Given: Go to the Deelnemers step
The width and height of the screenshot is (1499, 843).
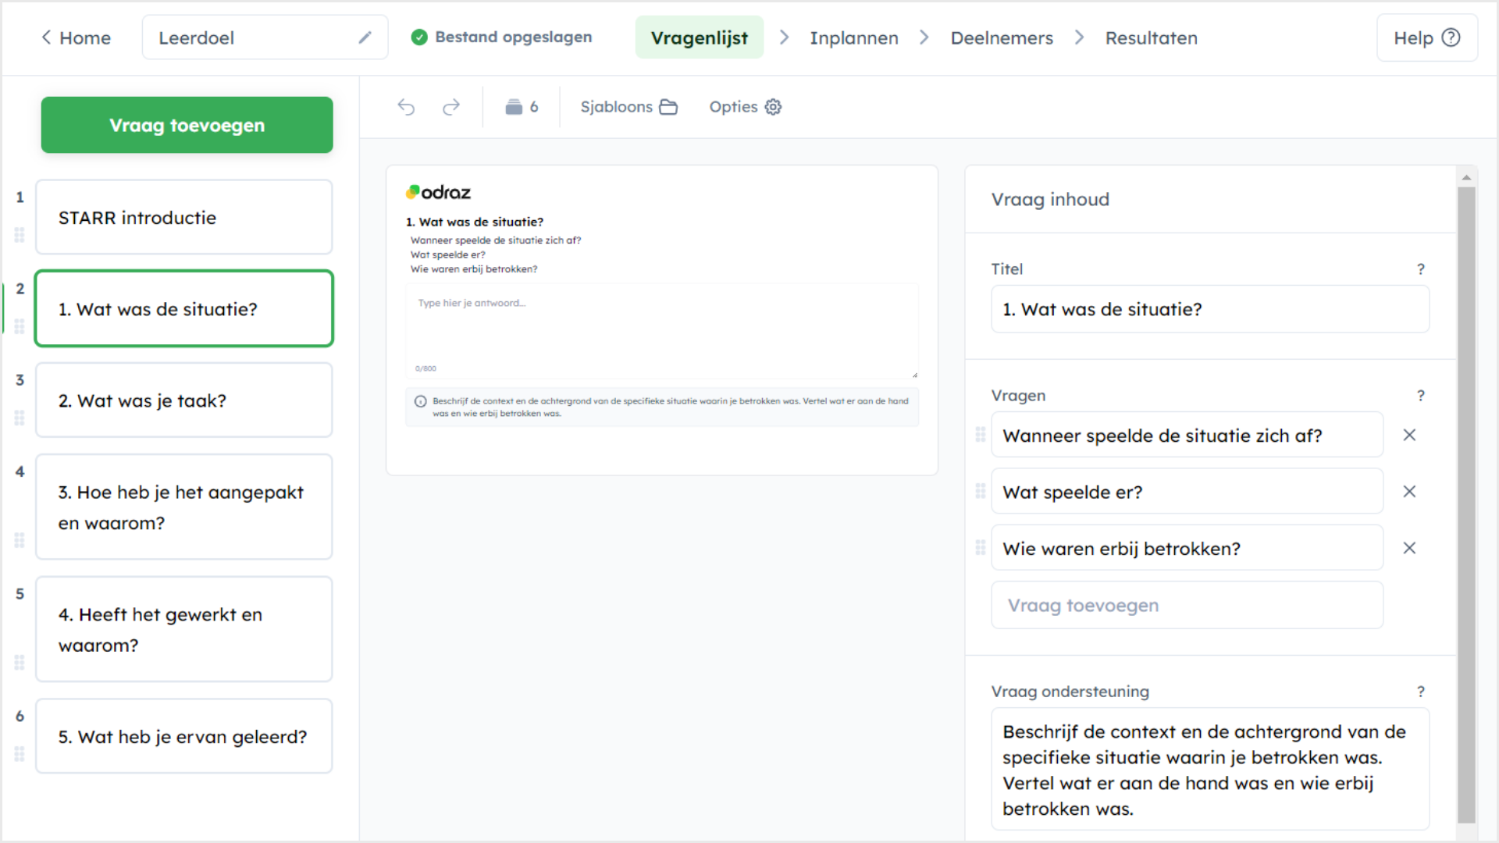Looking at the screenshot, I should pos(1002,37).
